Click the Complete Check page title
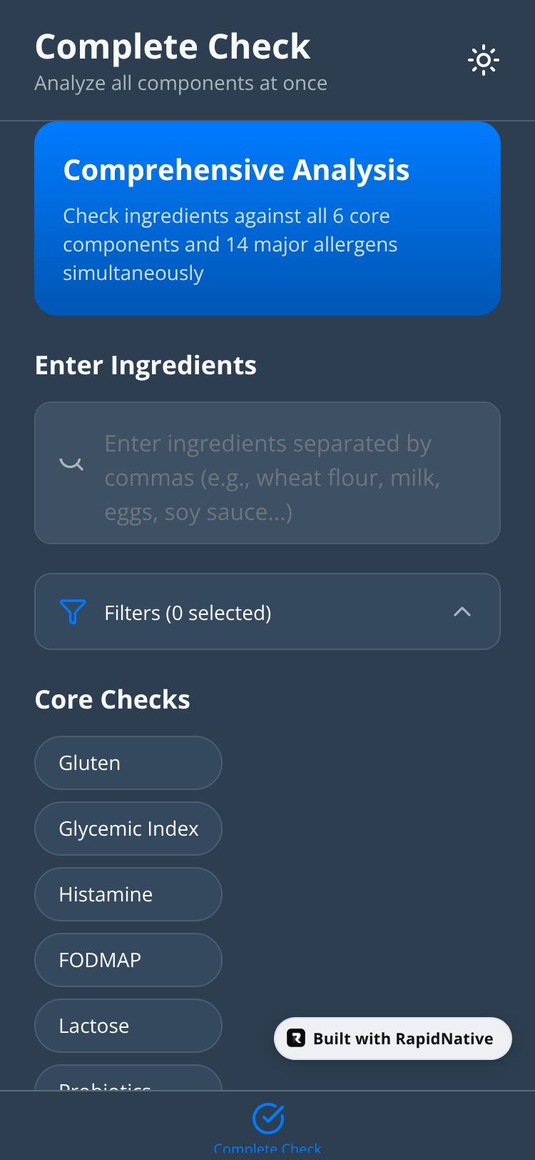This screenshot has width=535, height=1160. point(173,47)
